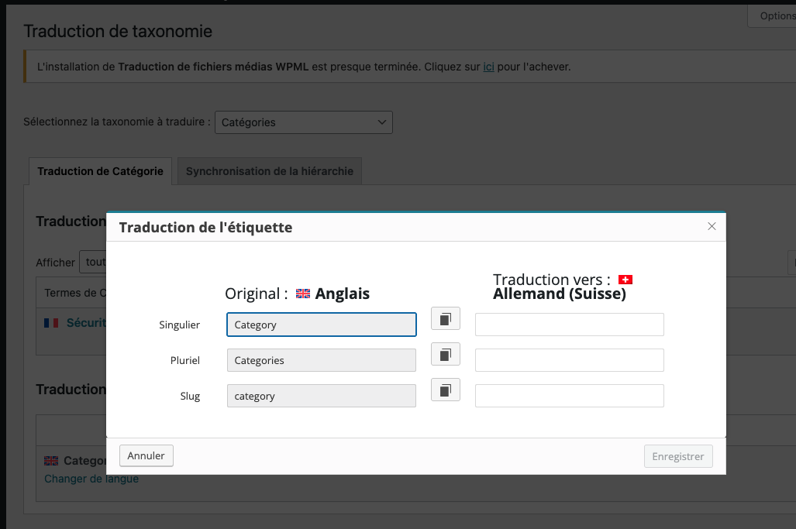
Task: Copy the Singulier original to translation
Action: 446,318
